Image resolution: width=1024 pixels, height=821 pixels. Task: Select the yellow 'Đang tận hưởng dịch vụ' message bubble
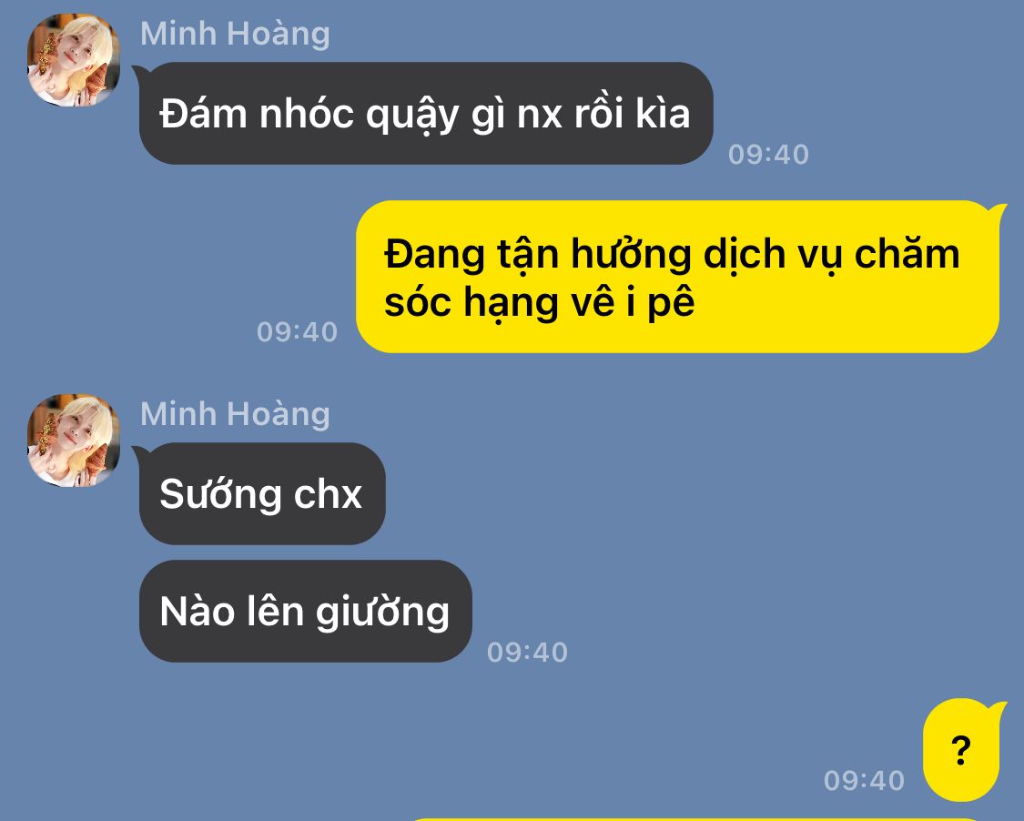tap(678, 277)
